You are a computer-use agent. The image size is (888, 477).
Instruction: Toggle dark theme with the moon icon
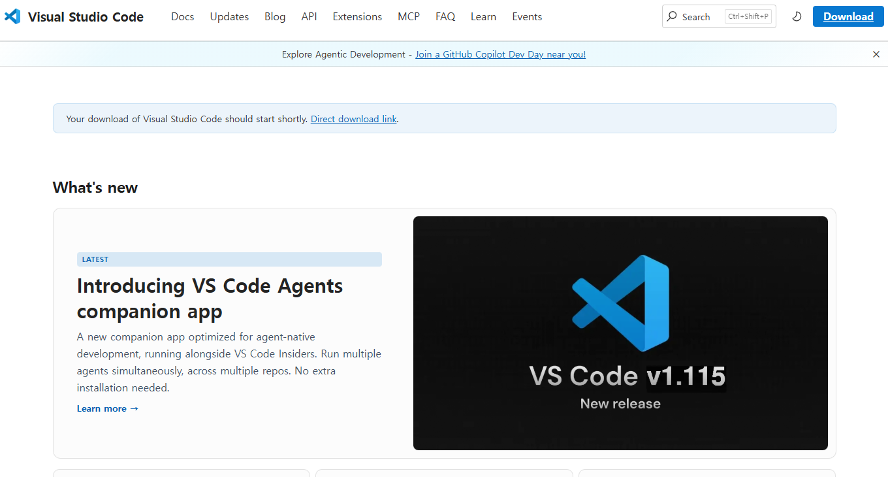pos(797,16)
